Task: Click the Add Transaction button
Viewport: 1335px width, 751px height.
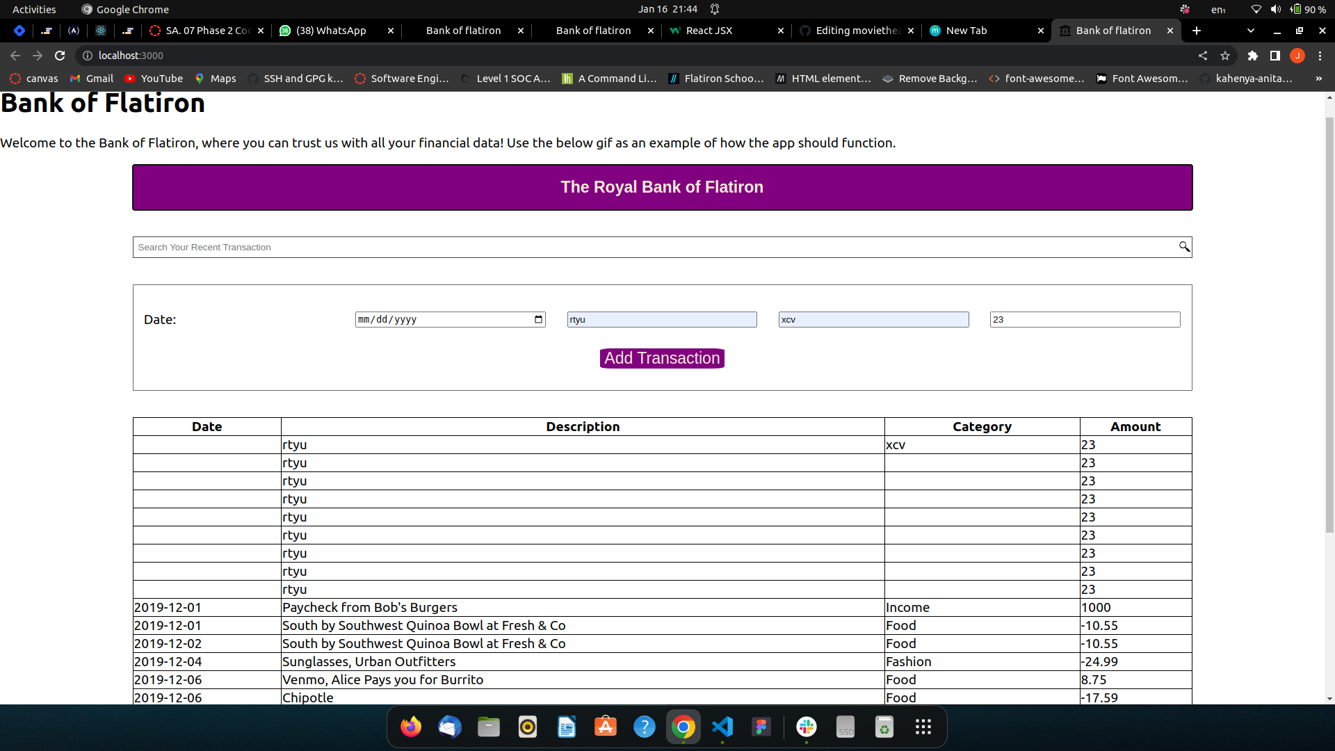Action: click(x=662, y=358)
